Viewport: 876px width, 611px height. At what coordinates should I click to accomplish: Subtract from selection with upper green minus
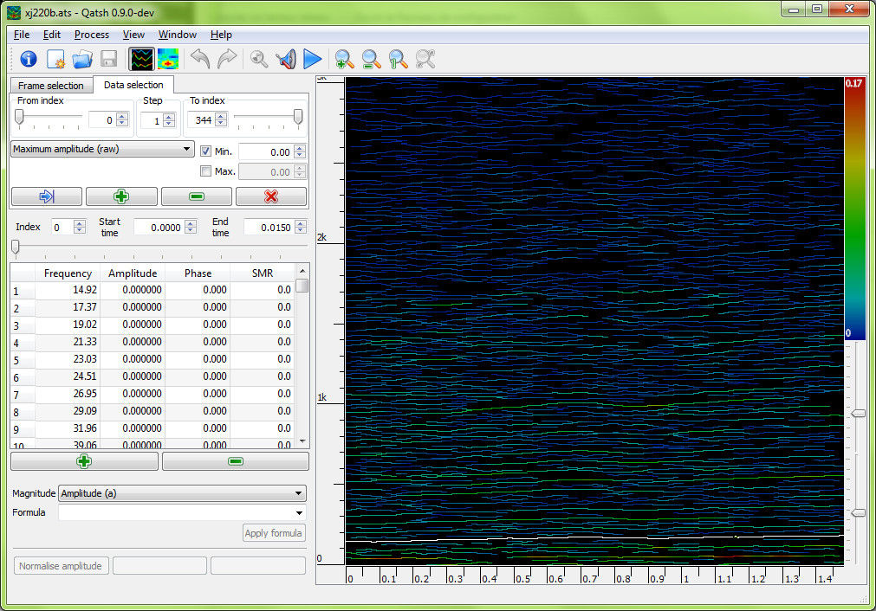(x=197, y=196)
